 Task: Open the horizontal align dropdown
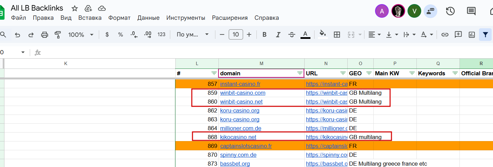point(374,34)
